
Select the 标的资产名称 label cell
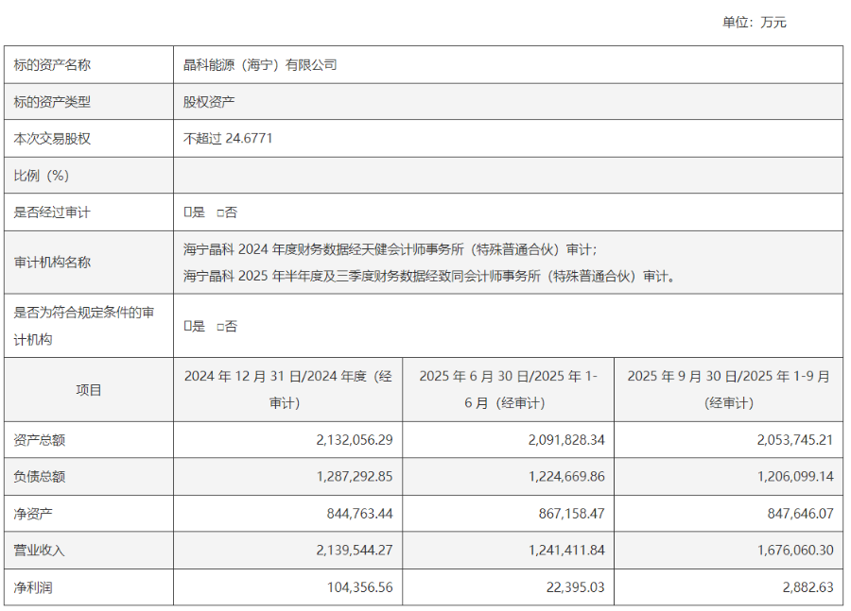pyautogui.click(x=89, y=65)
